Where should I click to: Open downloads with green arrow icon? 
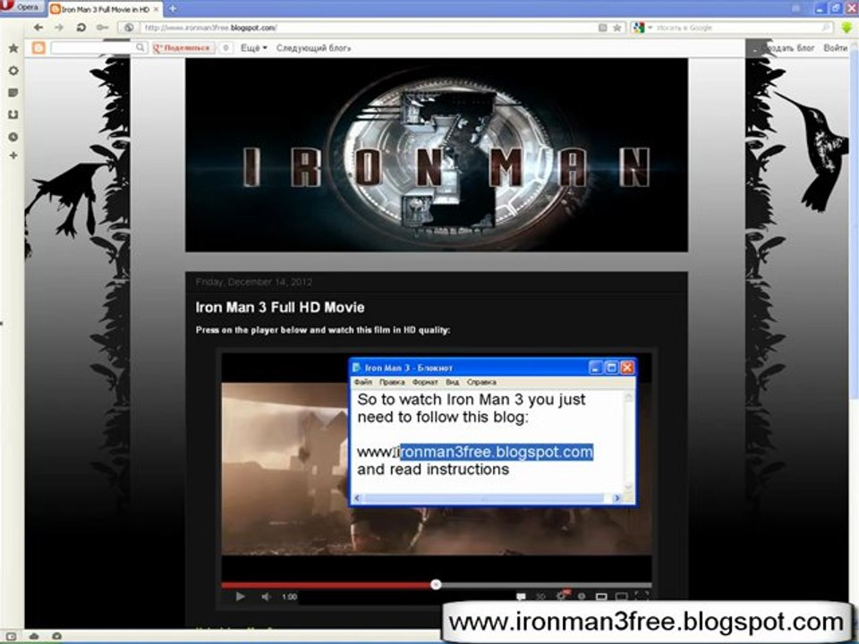click(x=846, y=27)
